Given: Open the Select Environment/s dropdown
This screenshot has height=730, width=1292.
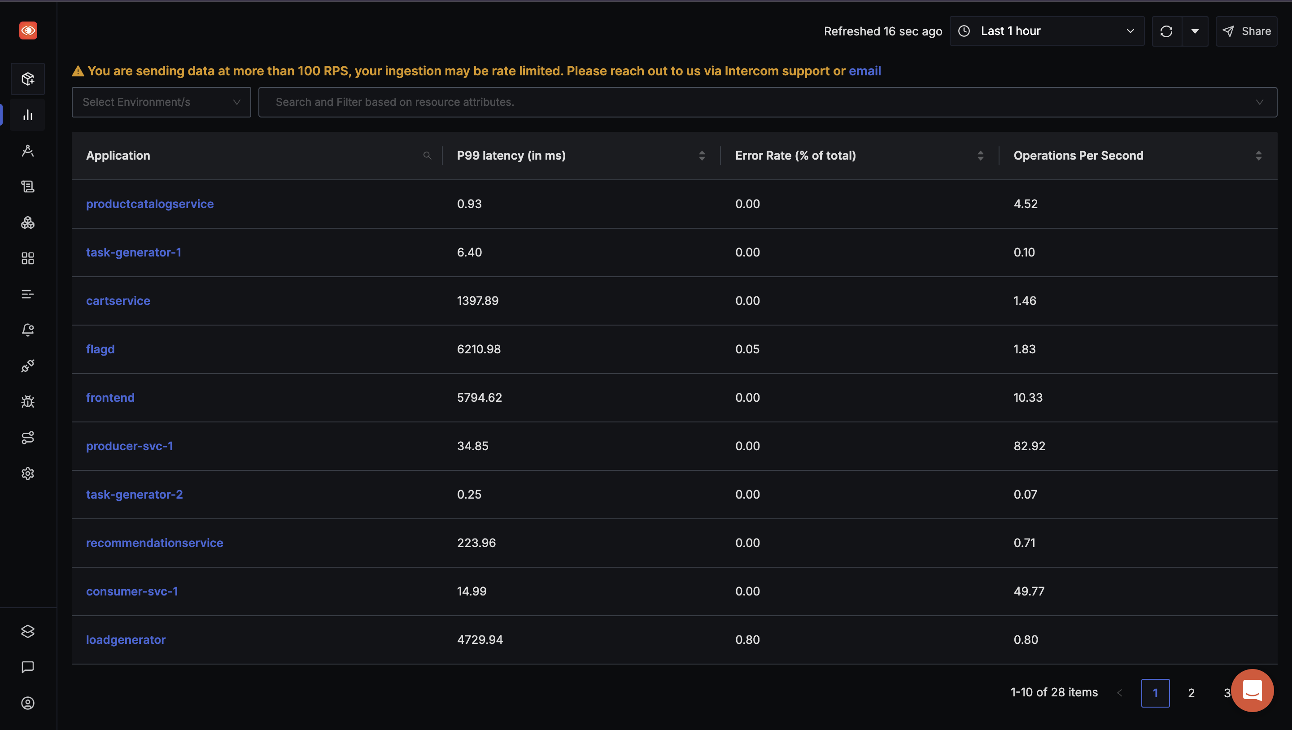Looking at the screenshot, I should (161, 102).
